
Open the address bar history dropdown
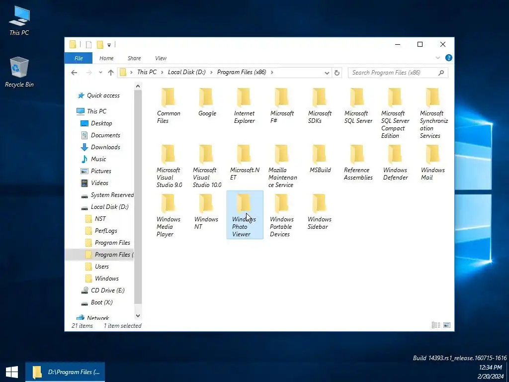tap(327, 73)
